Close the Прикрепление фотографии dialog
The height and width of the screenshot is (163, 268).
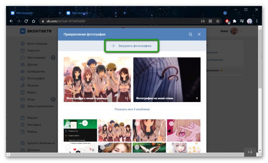199,34
